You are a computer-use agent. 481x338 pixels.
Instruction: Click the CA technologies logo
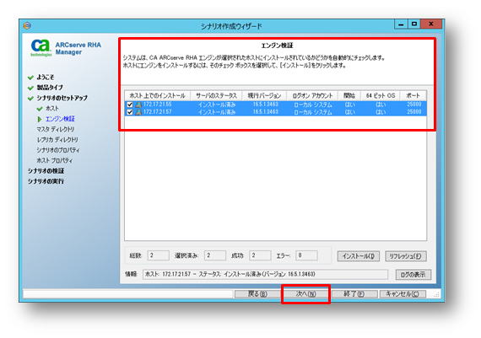click(x=41, y=48)
